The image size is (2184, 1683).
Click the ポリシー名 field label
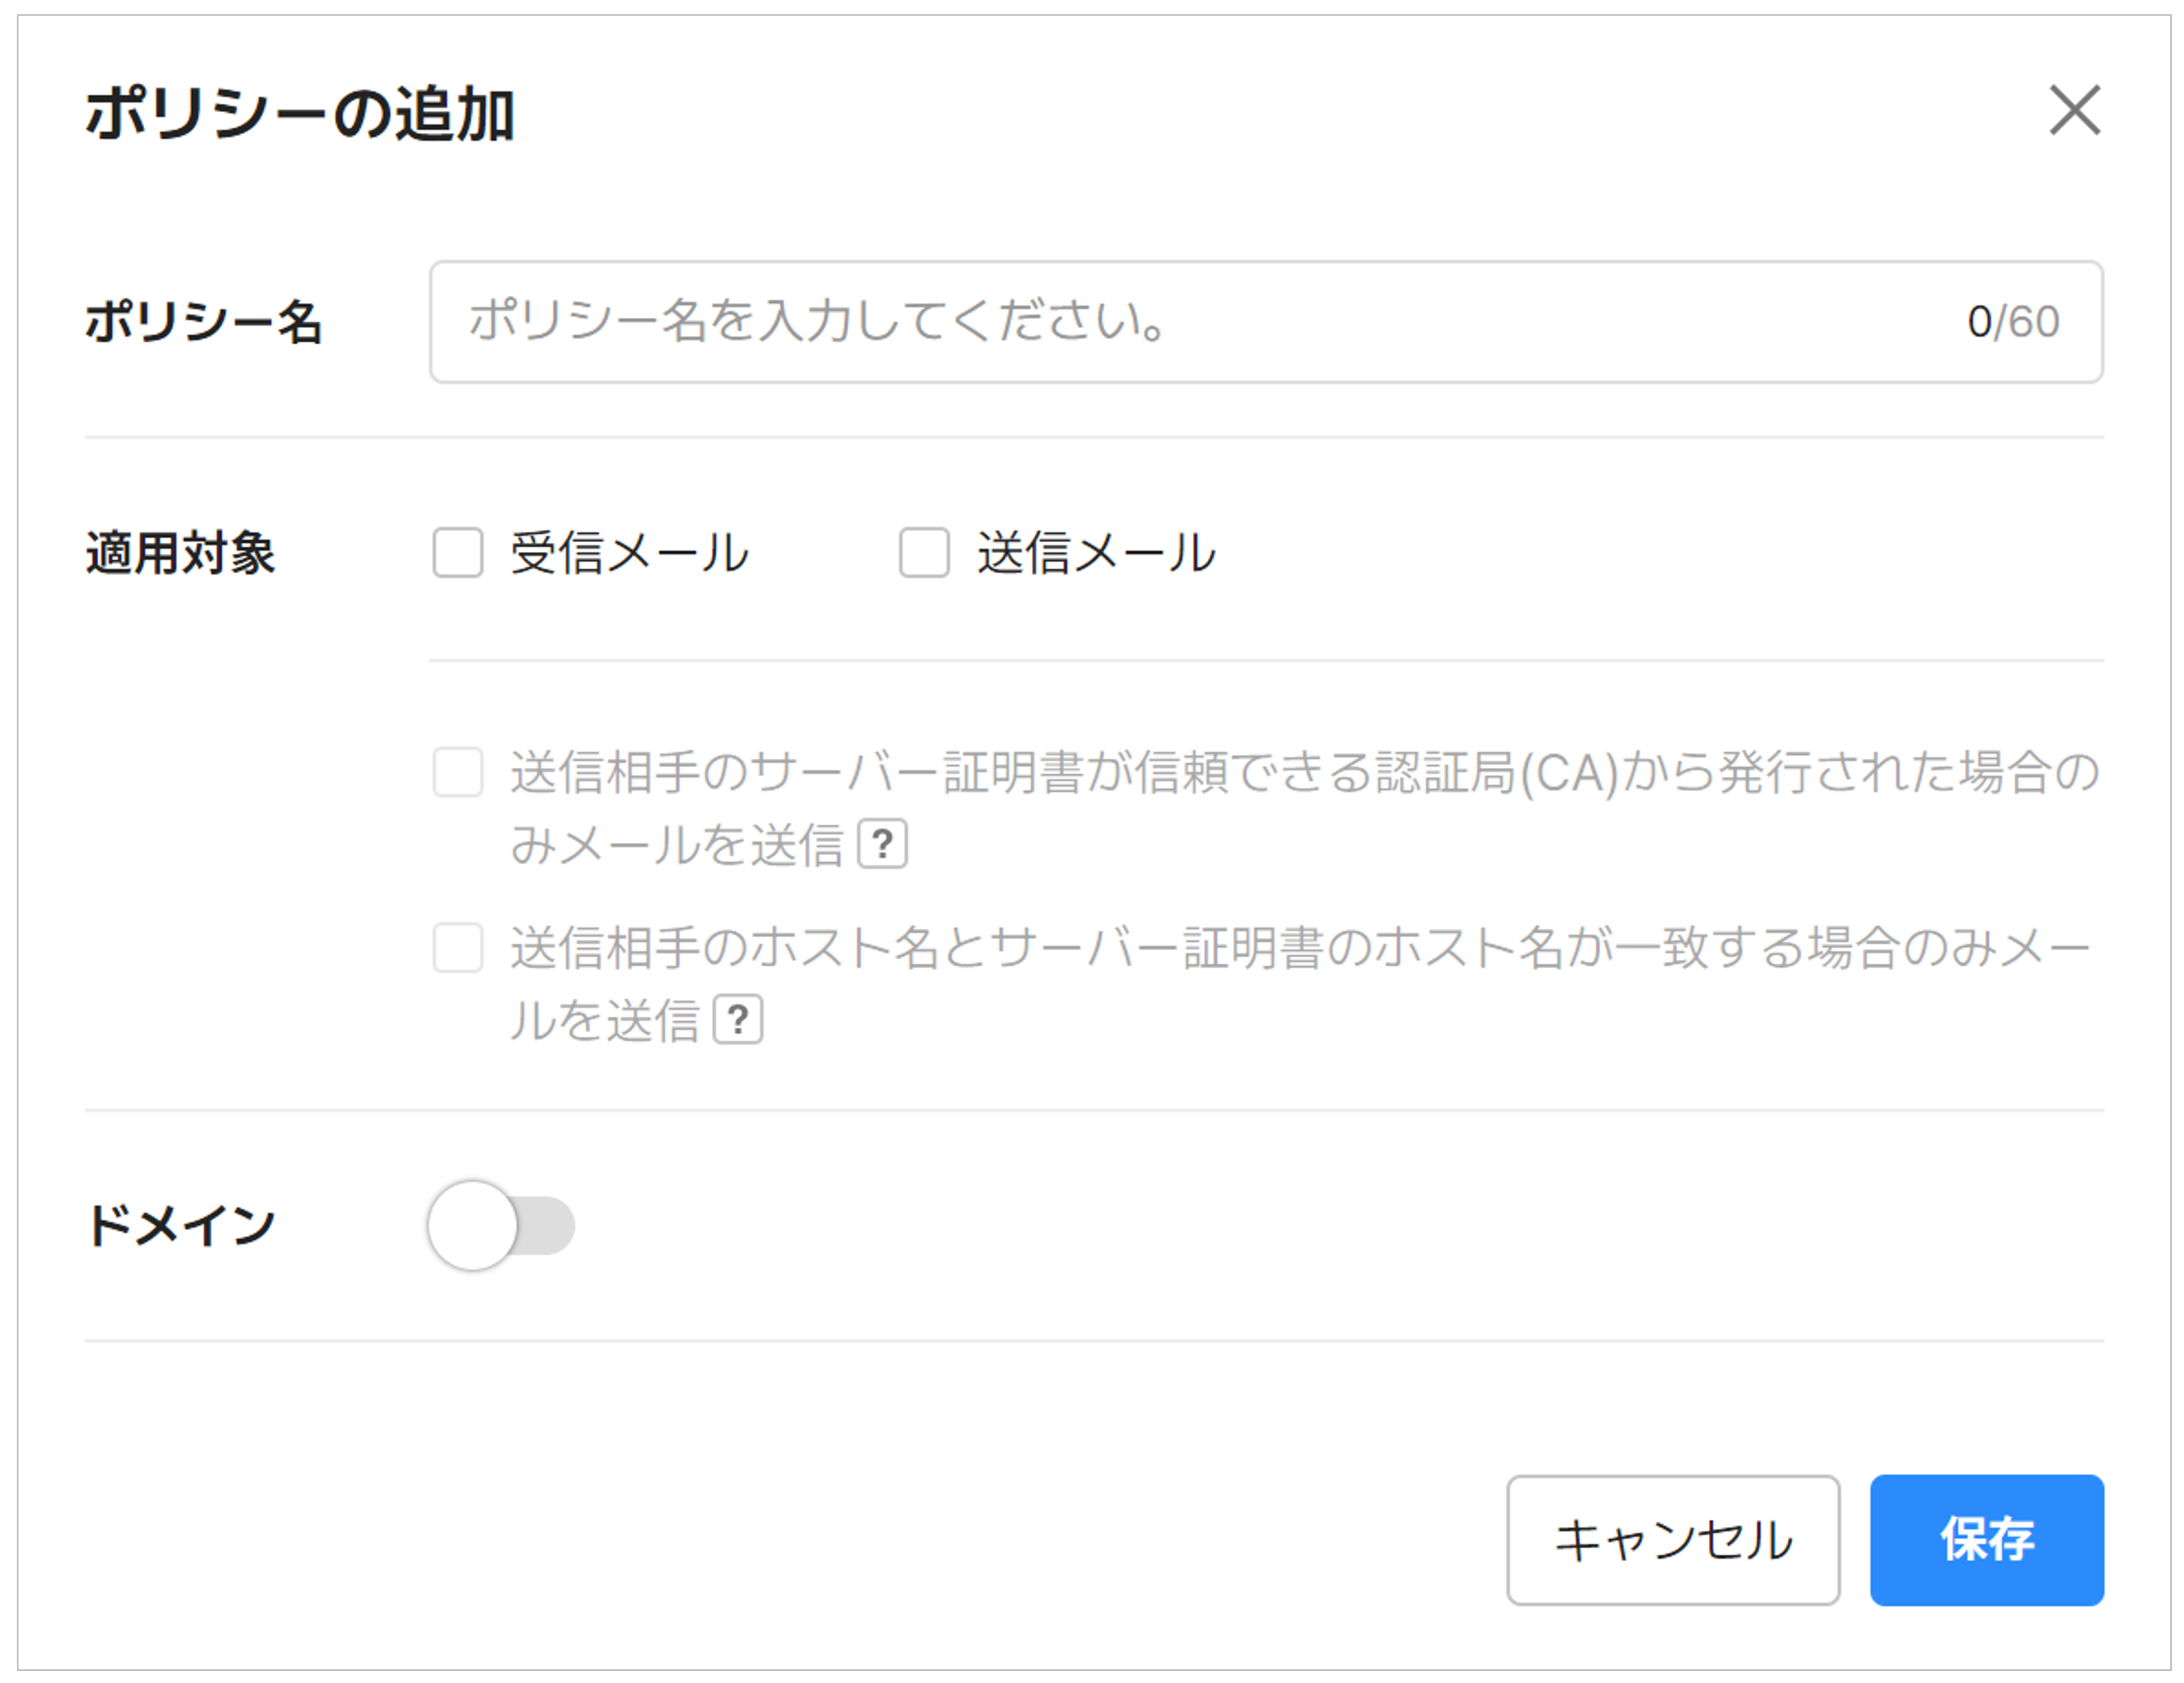coord(204,323)
